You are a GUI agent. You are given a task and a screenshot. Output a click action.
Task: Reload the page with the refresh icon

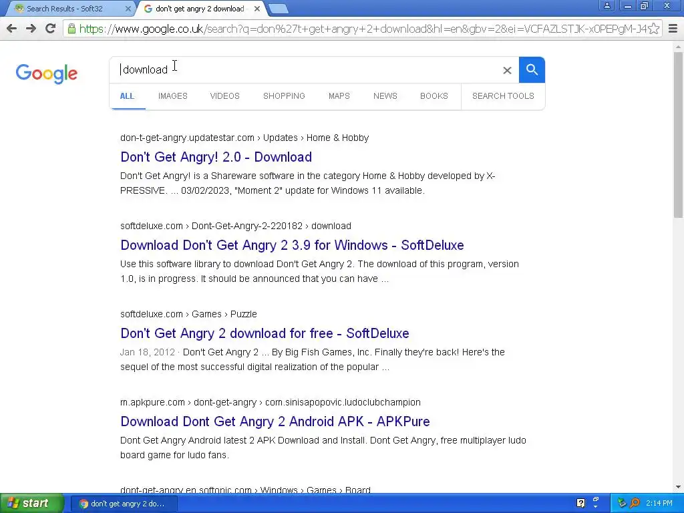51,29
